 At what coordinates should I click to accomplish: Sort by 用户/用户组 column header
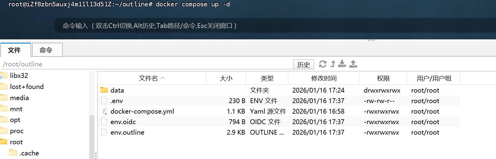[x=434, y=78]
